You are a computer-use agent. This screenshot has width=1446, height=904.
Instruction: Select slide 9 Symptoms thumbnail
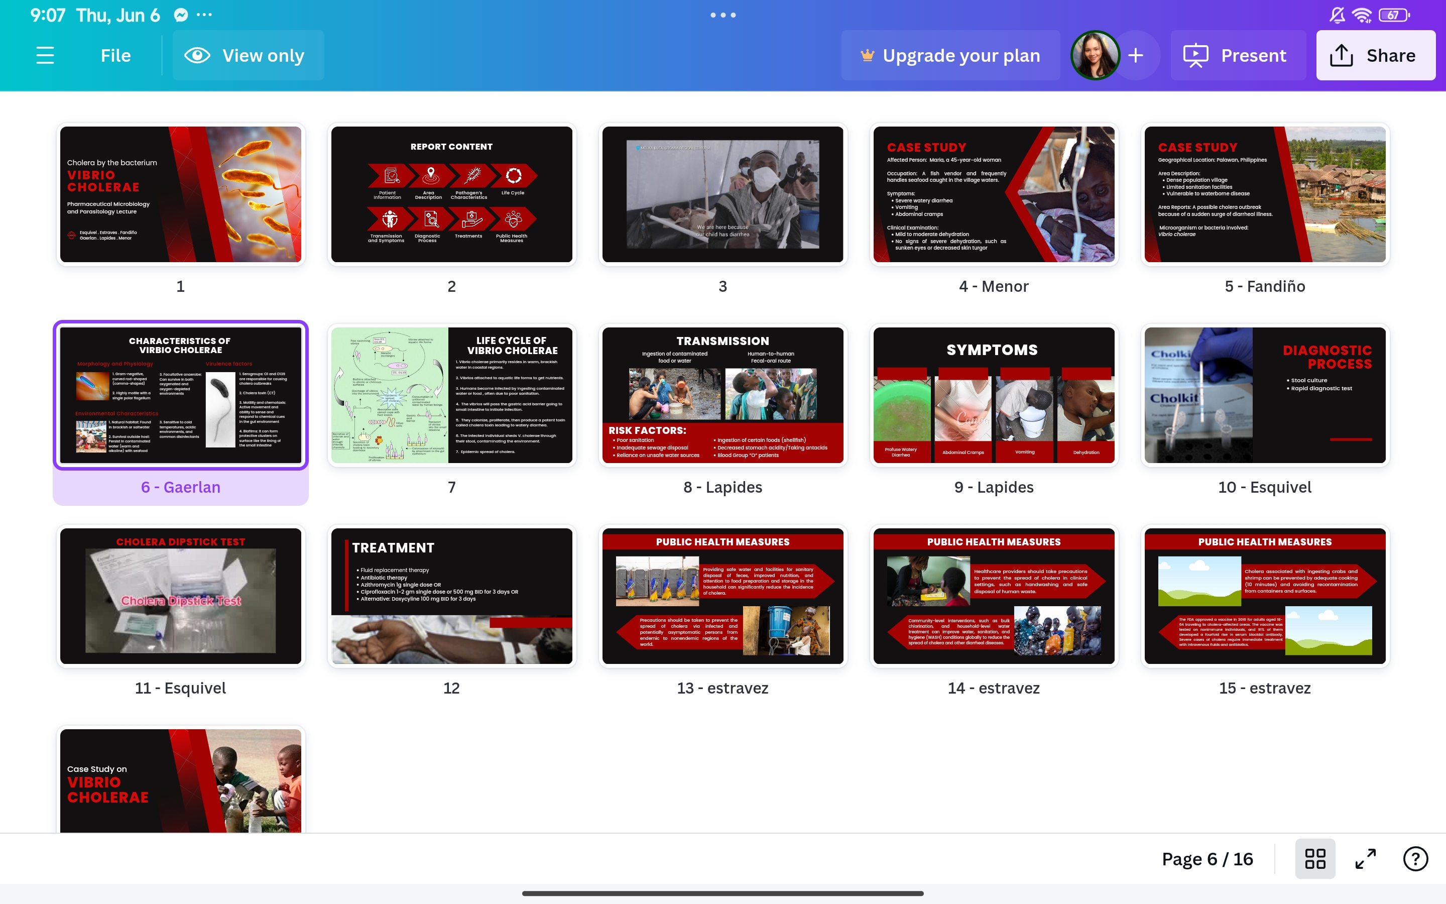(x=993, y=395)
